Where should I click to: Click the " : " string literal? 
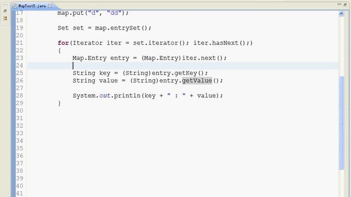[177, 96]
